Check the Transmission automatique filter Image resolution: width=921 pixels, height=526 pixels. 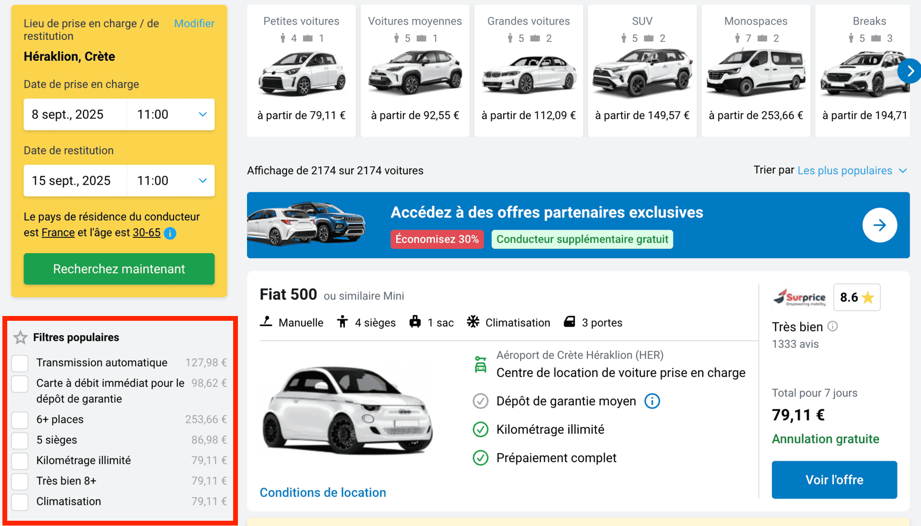click(x=20, y=363)
